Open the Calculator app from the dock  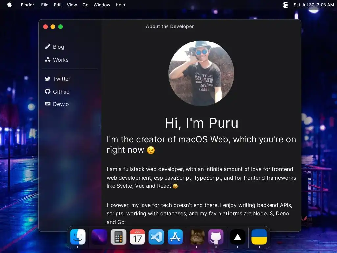tap(118, 237)
